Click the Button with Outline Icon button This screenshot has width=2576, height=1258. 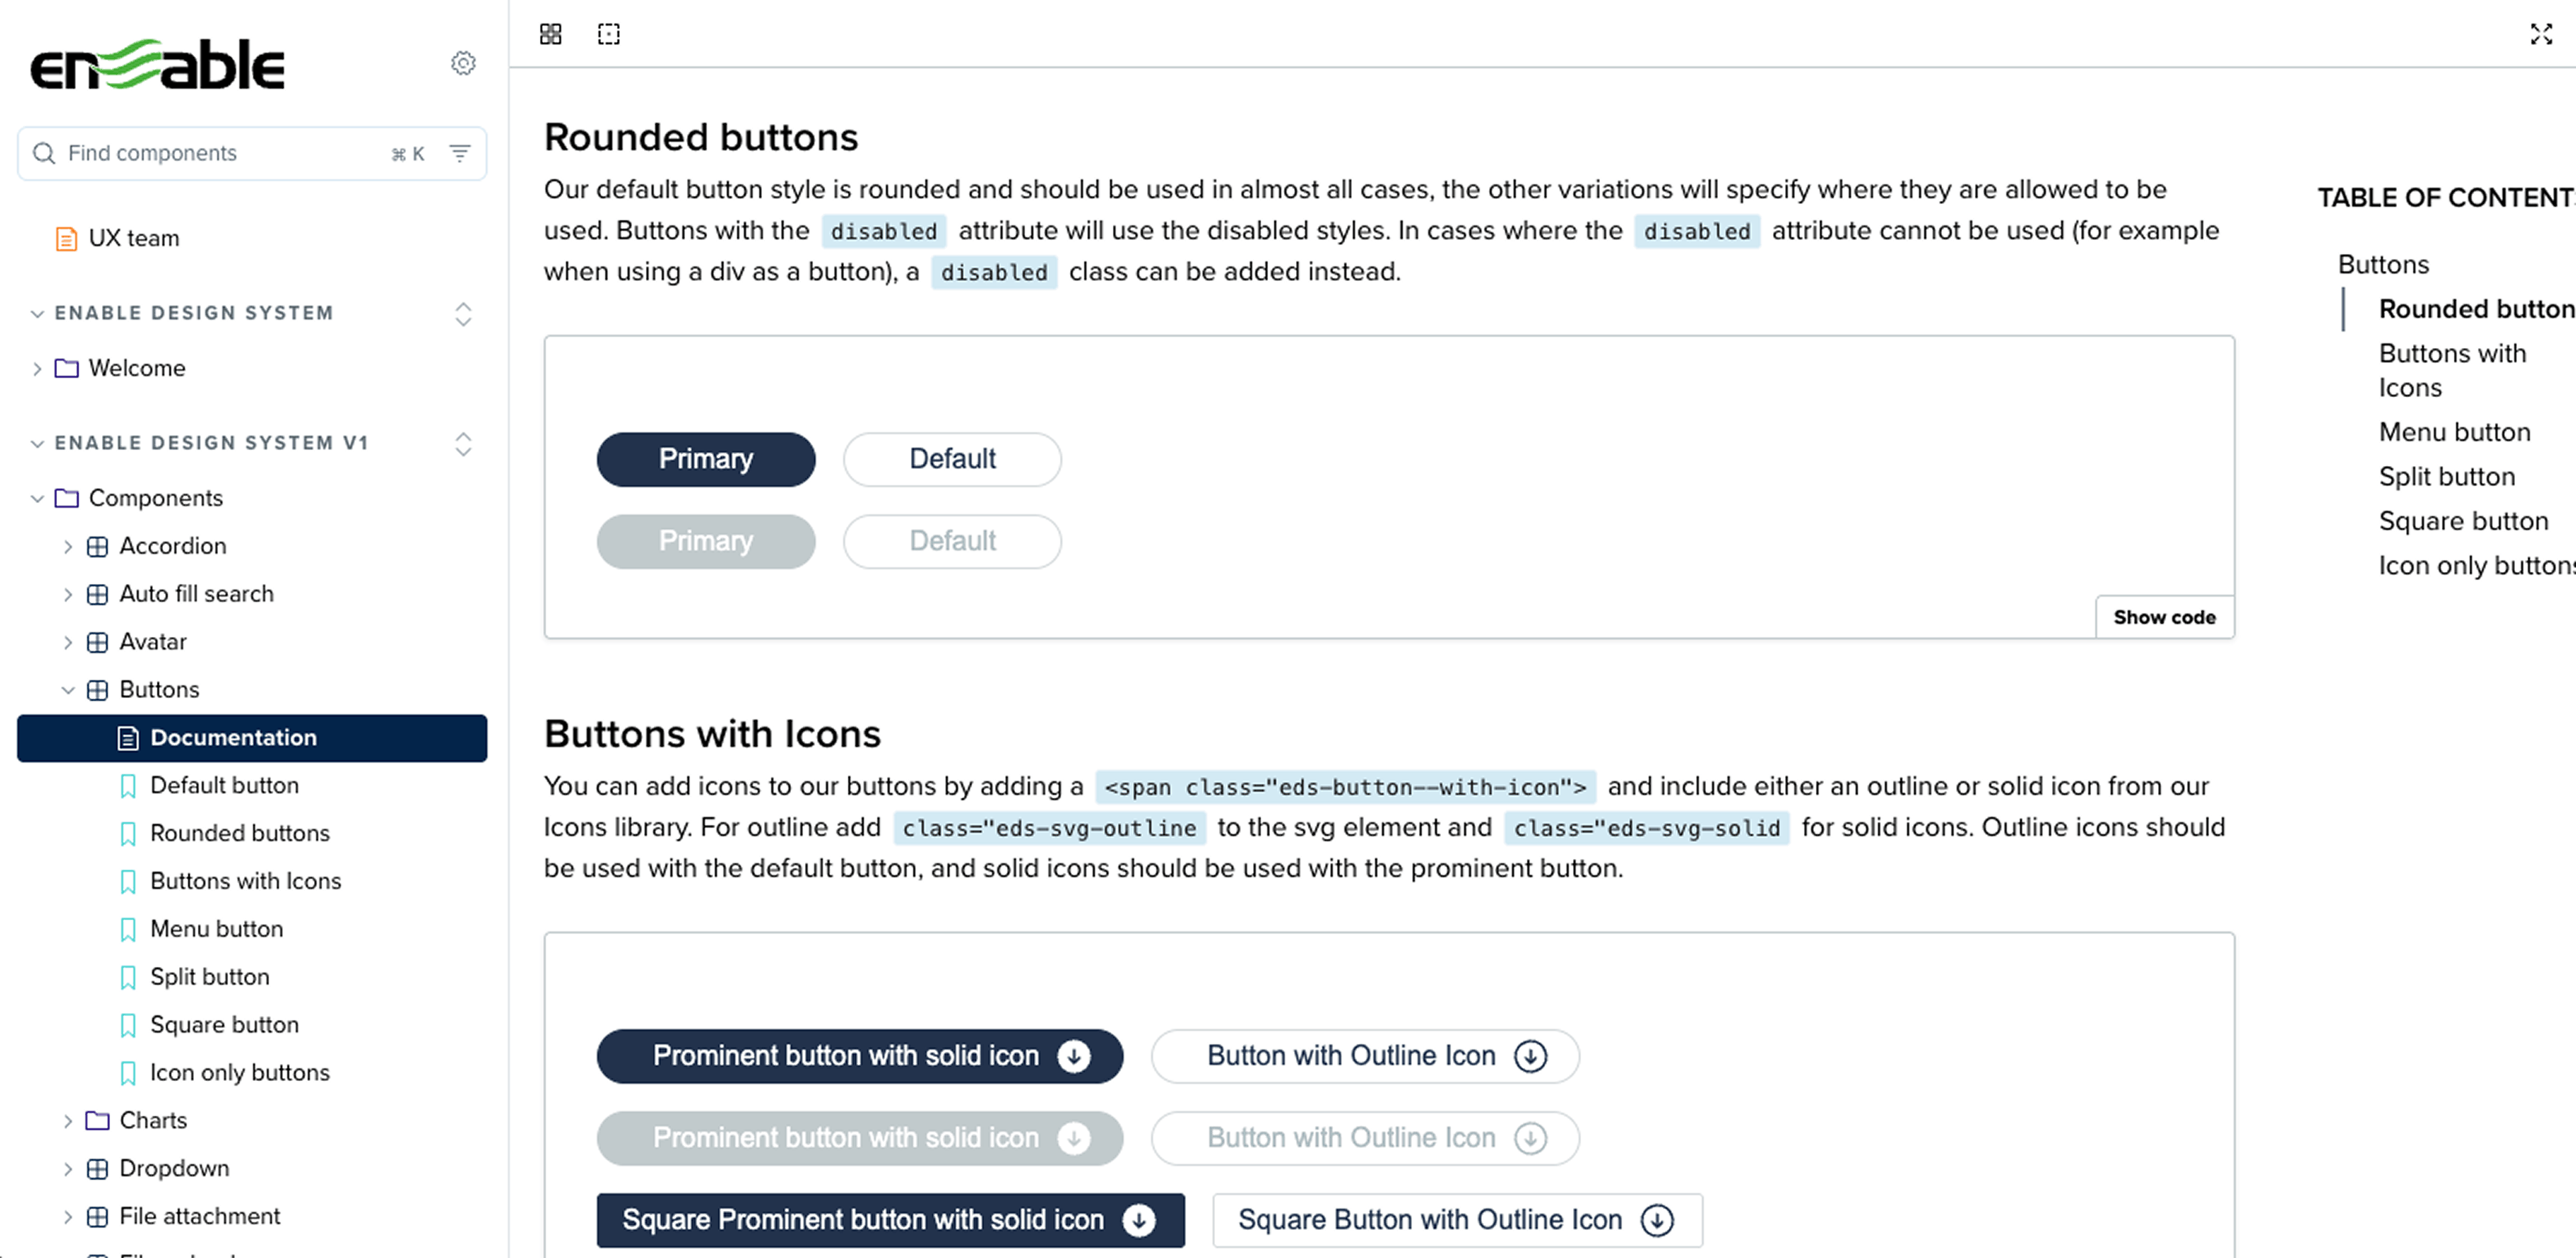pos(1364,1056)
